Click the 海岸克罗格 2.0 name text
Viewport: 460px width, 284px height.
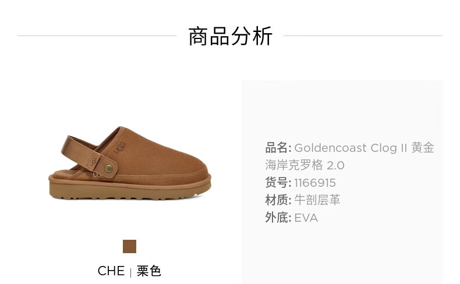[305, 165]
